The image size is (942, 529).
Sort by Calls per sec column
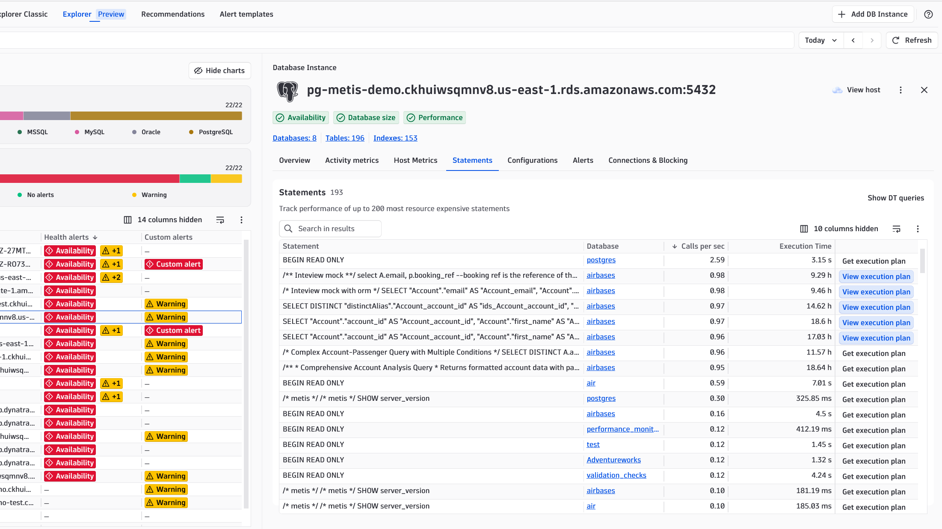[698, 246]
